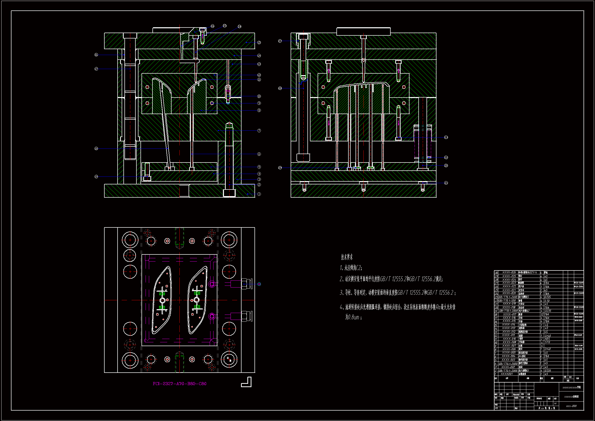Click parts list row XXXX001
The image size is (595, 421).
506,374
